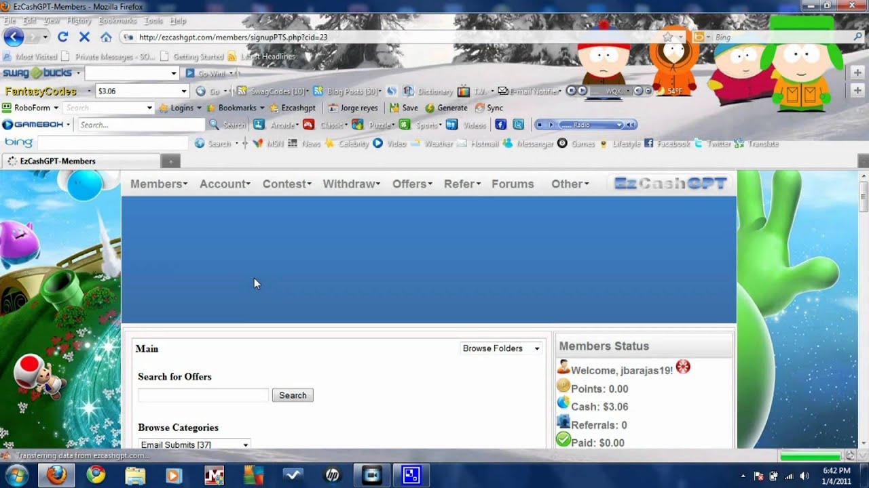
Task: Click the Gamebox magnifier Search button
Action: (227, 125)
